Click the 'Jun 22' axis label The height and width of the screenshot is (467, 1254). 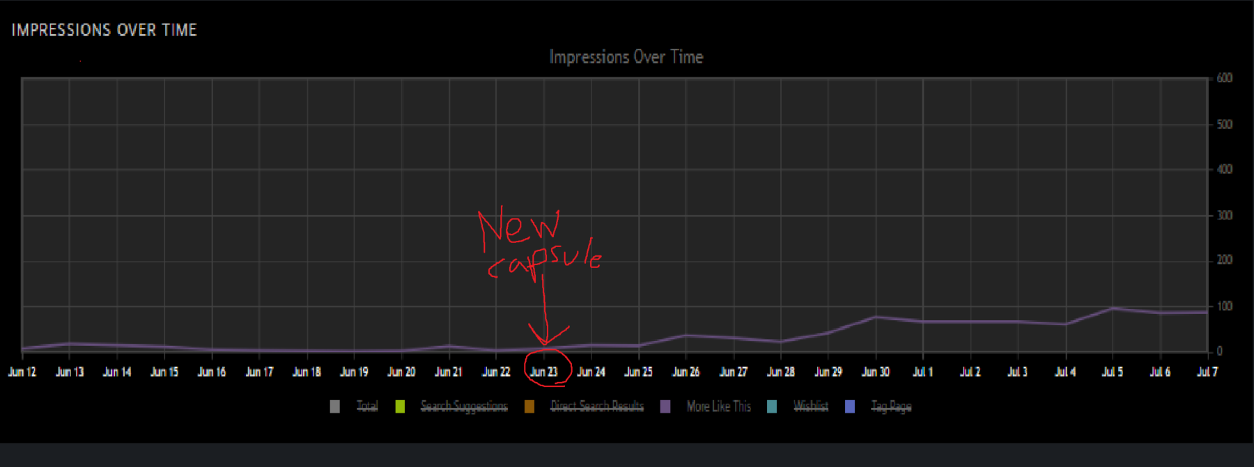[x=496, y=372]
